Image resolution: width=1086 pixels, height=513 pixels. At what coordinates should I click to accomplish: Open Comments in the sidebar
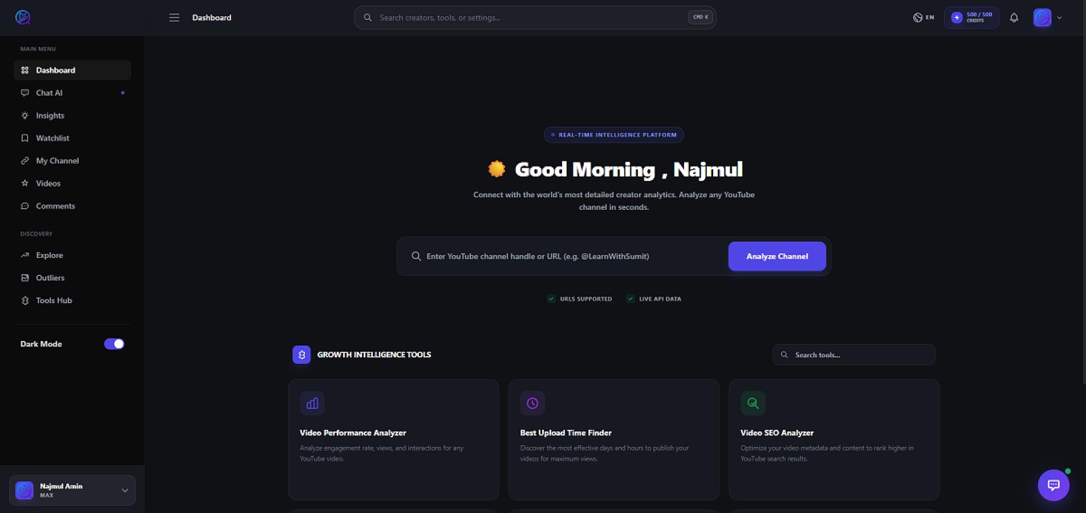click(x=72, y=206)
